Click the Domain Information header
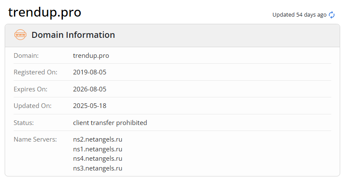Viewport: 341px width, 179px height. tap(73, 35)
